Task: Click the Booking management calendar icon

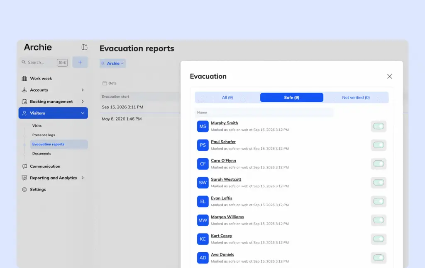Action: pyautogui.click(x=24, y=101)
